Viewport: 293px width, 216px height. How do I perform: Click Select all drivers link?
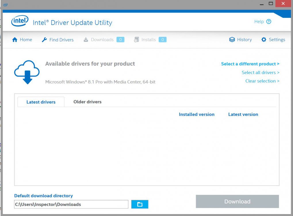(261, 73)
